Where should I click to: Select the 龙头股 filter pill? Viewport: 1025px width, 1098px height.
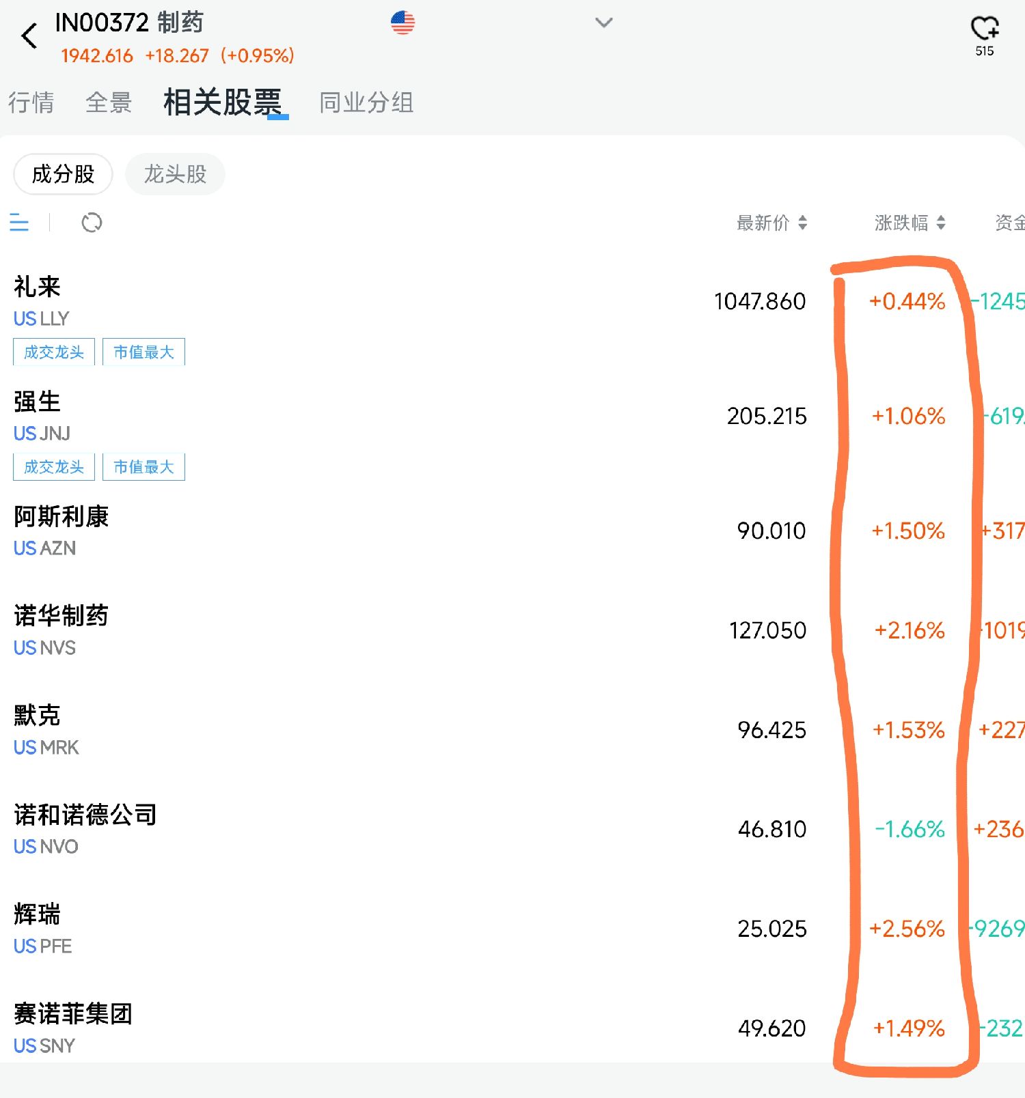(175, 174)
